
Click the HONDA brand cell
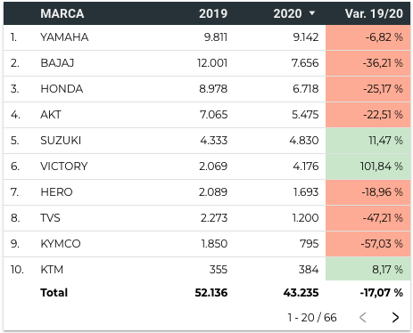[x=62, y=89]
